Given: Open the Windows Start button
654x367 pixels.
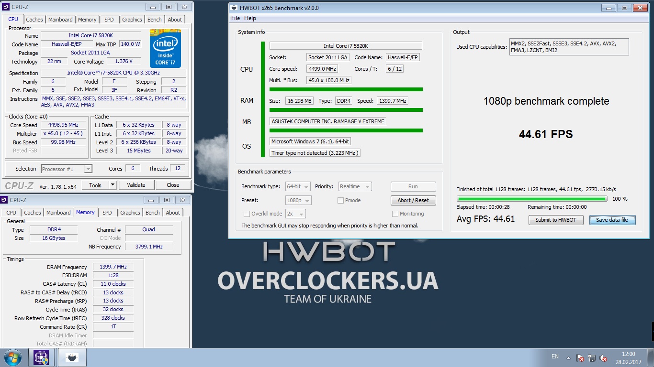Looking at the screenshot, I should [12, 357].
